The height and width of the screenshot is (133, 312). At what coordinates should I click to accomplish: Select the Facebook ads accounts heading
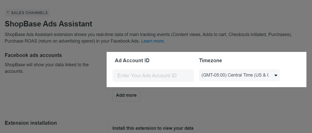point(33,55)
